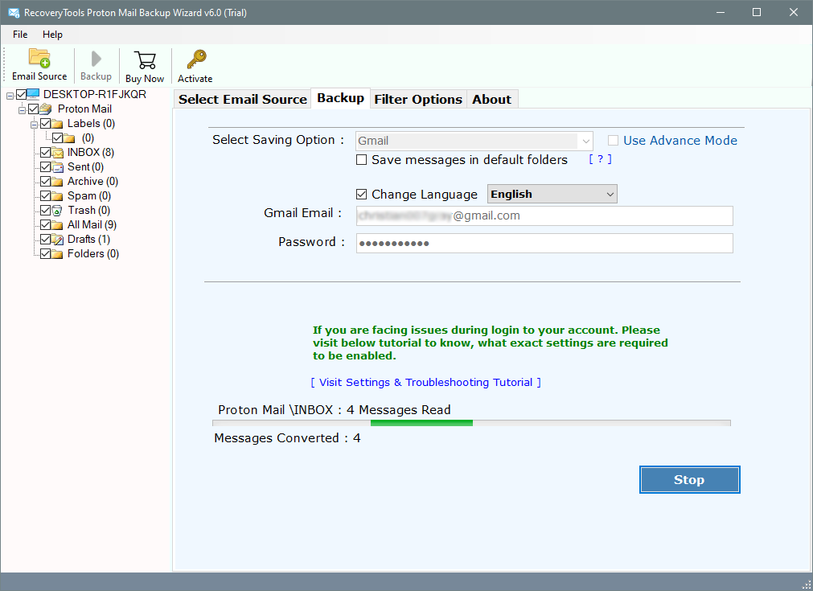Open the English language dropdown

coord(552,194)
